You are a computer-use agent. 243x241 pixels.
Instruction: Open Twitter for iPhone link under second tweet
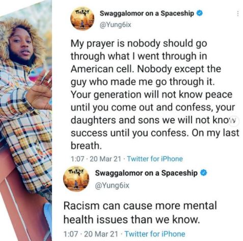(155, 234)
